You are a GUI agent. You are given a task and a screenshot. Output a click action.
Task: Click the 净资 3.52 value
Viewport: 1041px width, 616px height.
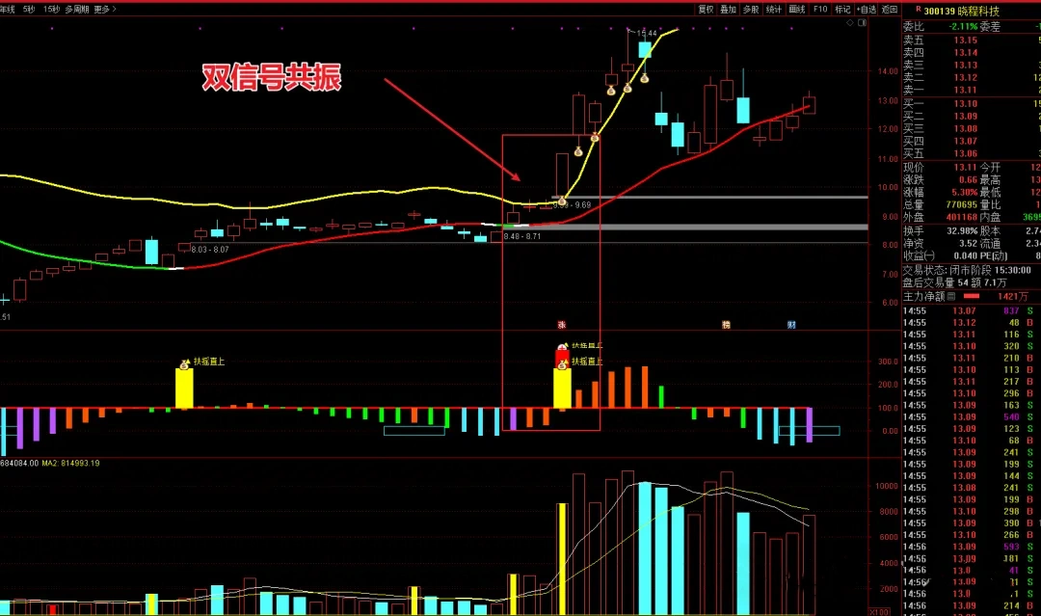pyautogui.click(x=968, y=244)
